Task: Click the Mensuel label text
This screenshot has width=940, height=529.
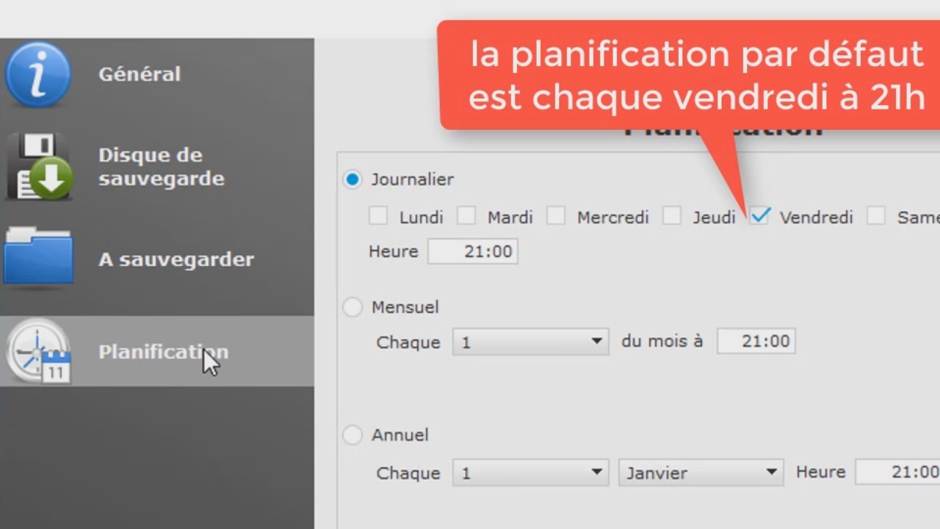Action: tap(405, 307)
